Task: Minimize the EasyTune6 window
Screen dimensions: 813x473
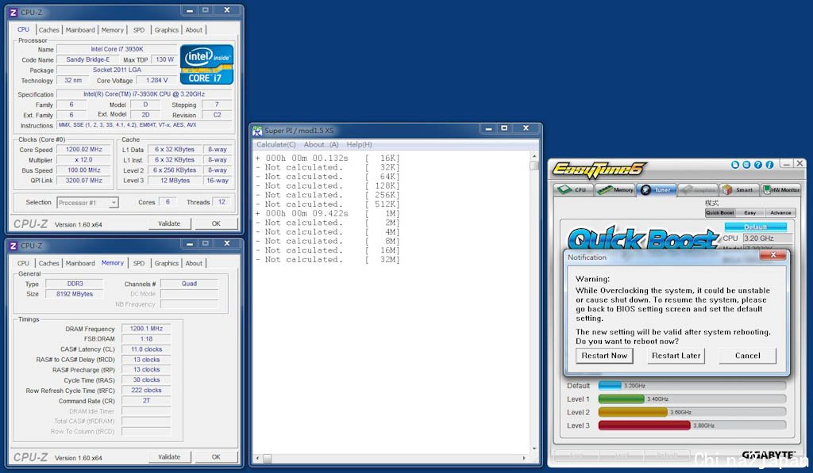Action: point(787,163)
